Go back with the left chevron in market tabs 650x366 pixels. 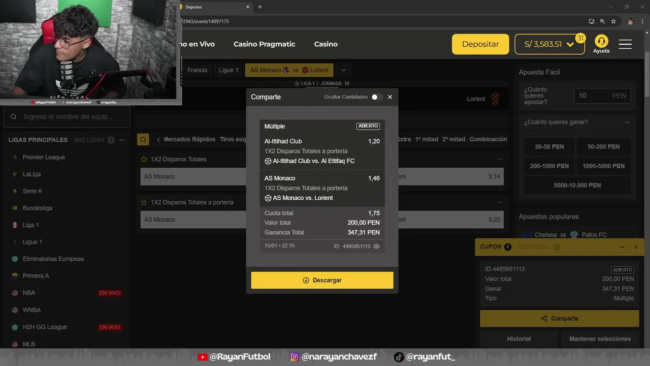point(158,139)
